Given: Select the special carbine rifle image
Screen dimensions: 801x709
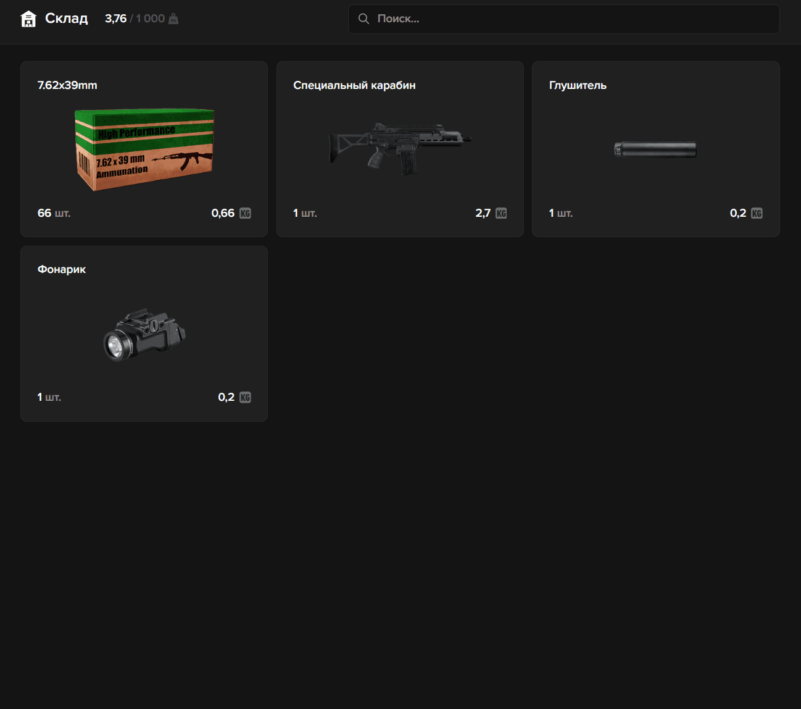Looking at the screenshot, I should pos(400,147).
